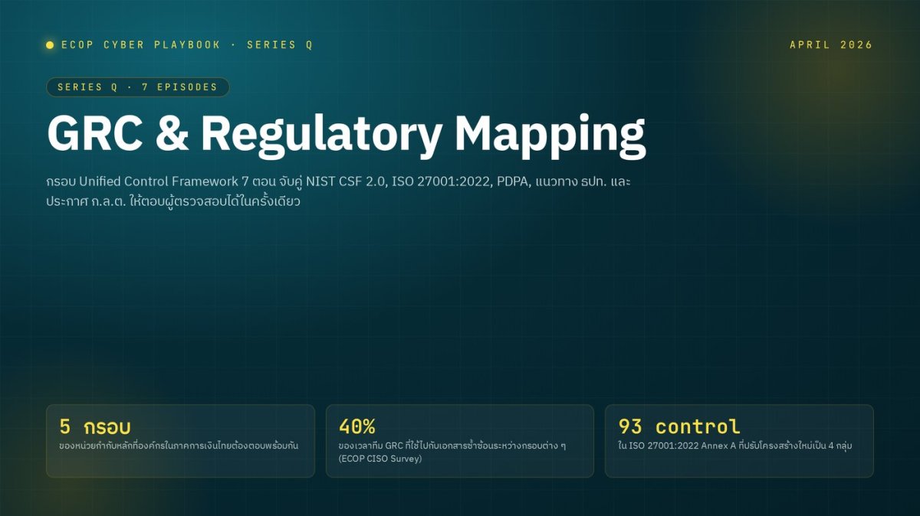Click the '40%' stat heading
The height and width of the screenshot is (516, 920).
click(356, 426)
